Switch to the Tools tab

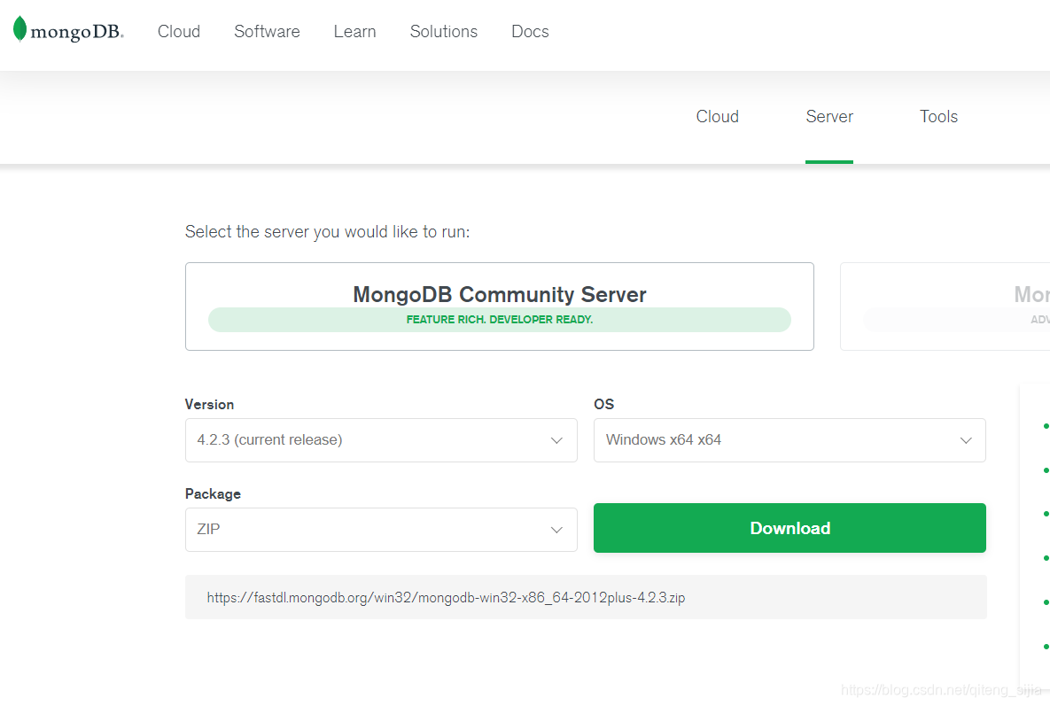(x=938, y=116)
